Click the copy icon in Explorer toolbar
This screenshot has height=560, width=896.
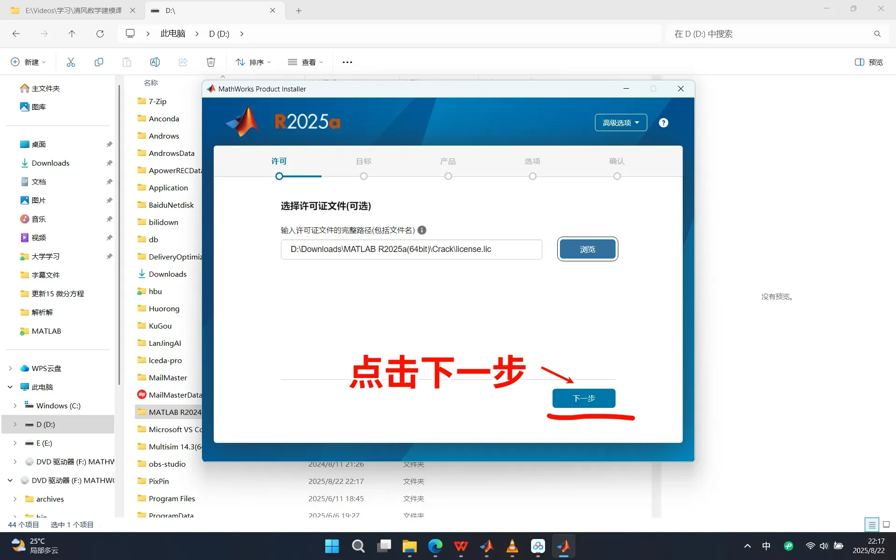click(99, 62)
